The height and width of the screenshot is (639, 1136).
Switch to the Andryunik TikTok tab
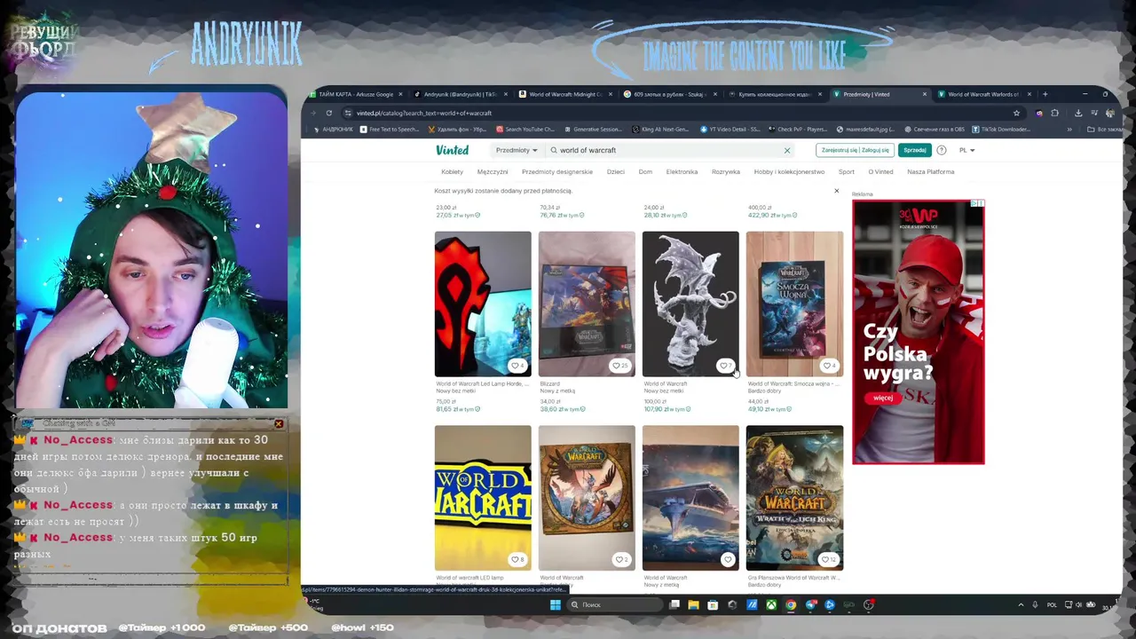coord(460,94)
